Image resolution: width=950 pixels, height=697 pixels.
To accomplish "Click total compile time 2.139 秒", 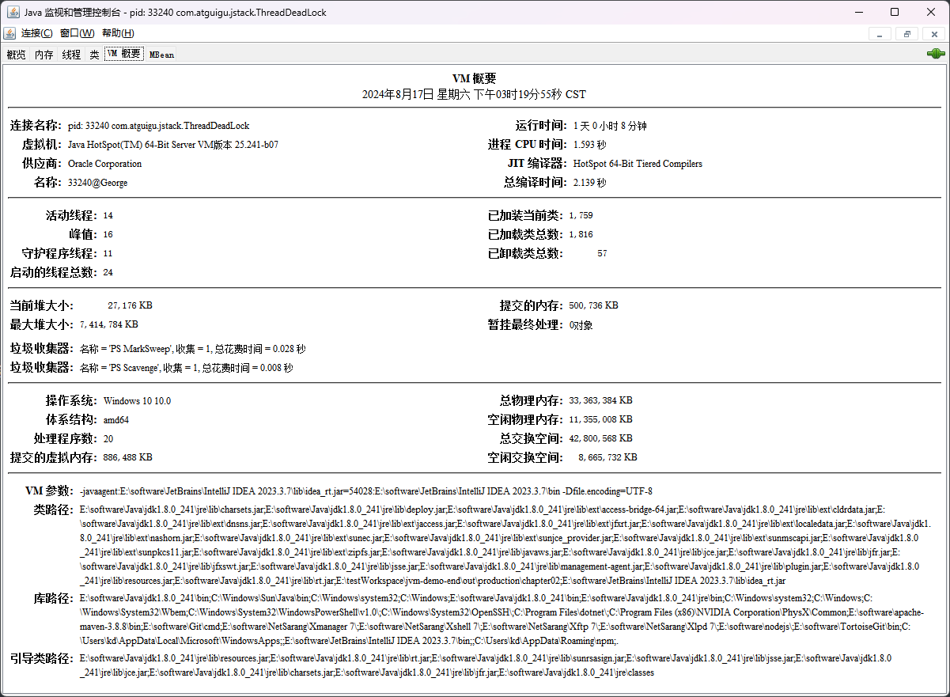I will (590, 183).
